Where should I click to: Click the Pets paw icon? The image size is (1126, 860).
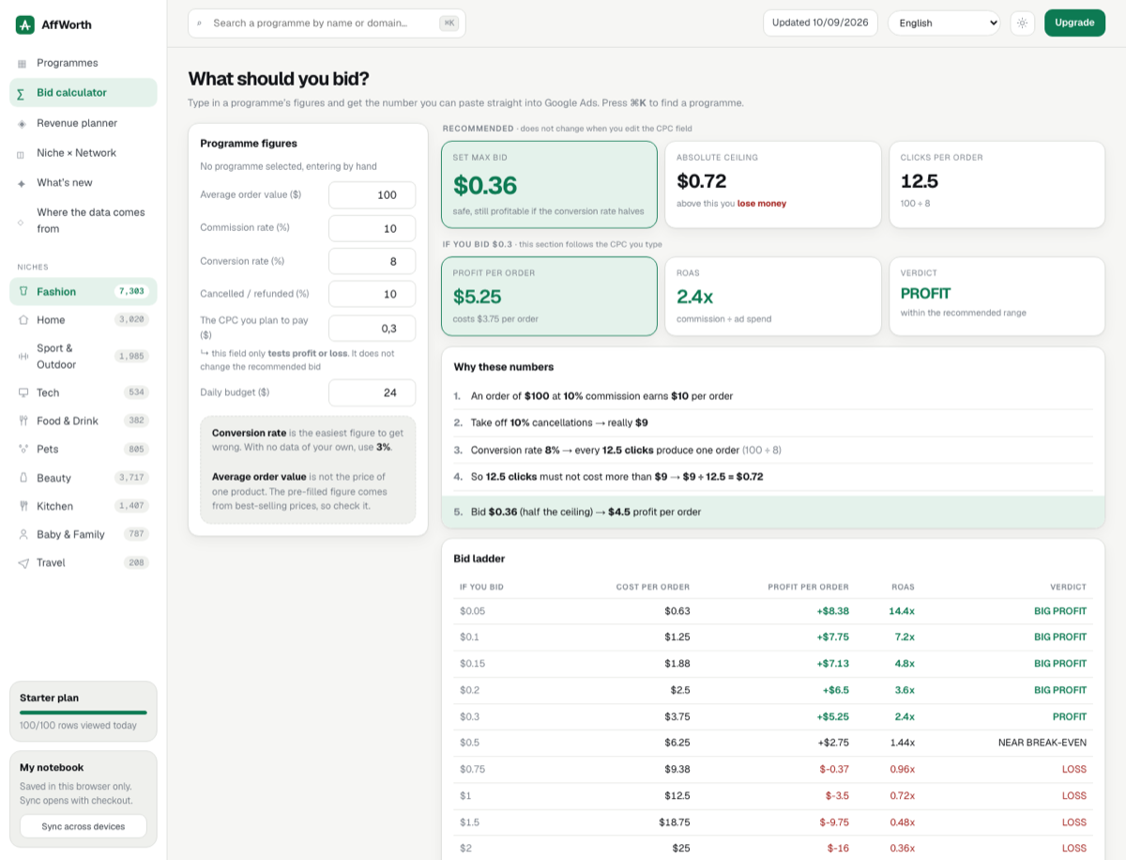tap(23, 449)
